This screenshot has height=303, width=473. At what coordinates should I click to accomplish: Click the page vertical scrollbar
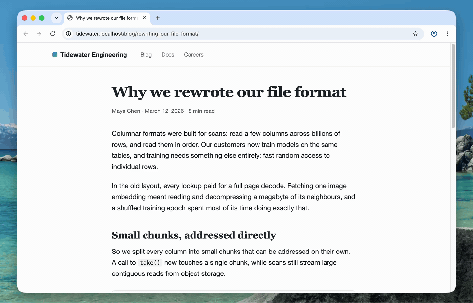(453, 86)
